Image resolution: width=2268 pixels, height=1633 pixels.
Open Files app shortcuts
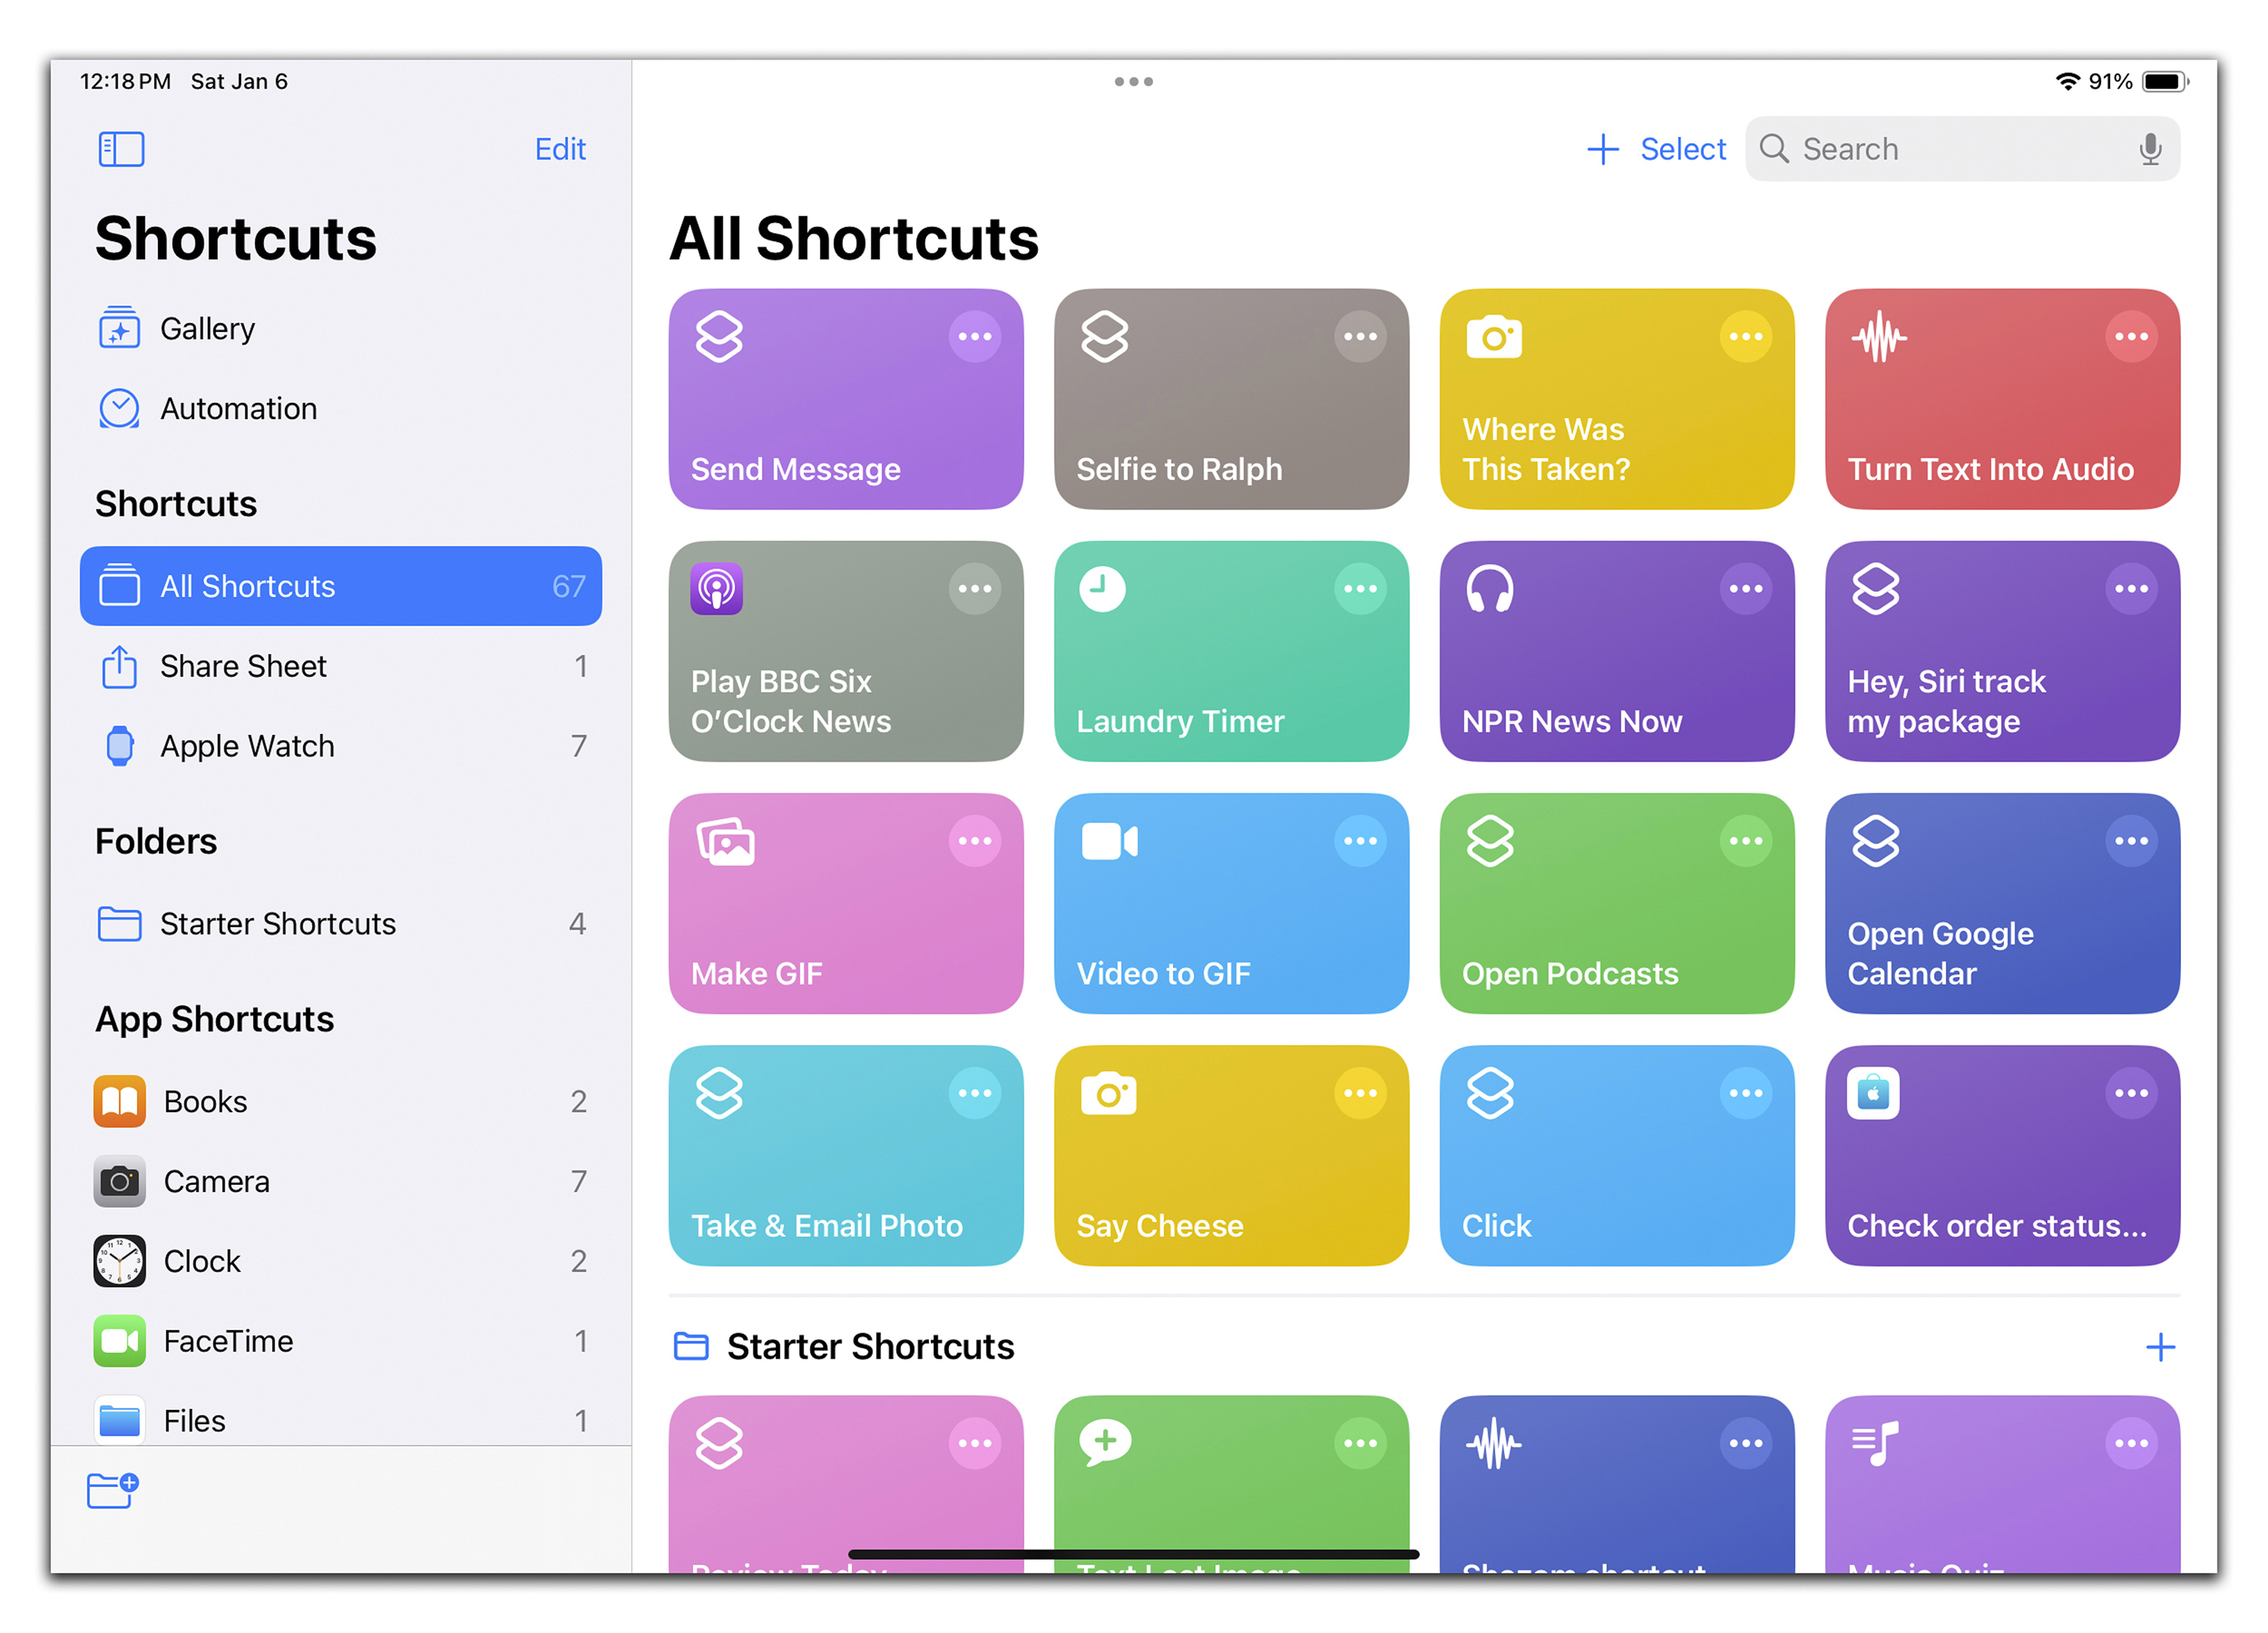[x=340, y=1420]
